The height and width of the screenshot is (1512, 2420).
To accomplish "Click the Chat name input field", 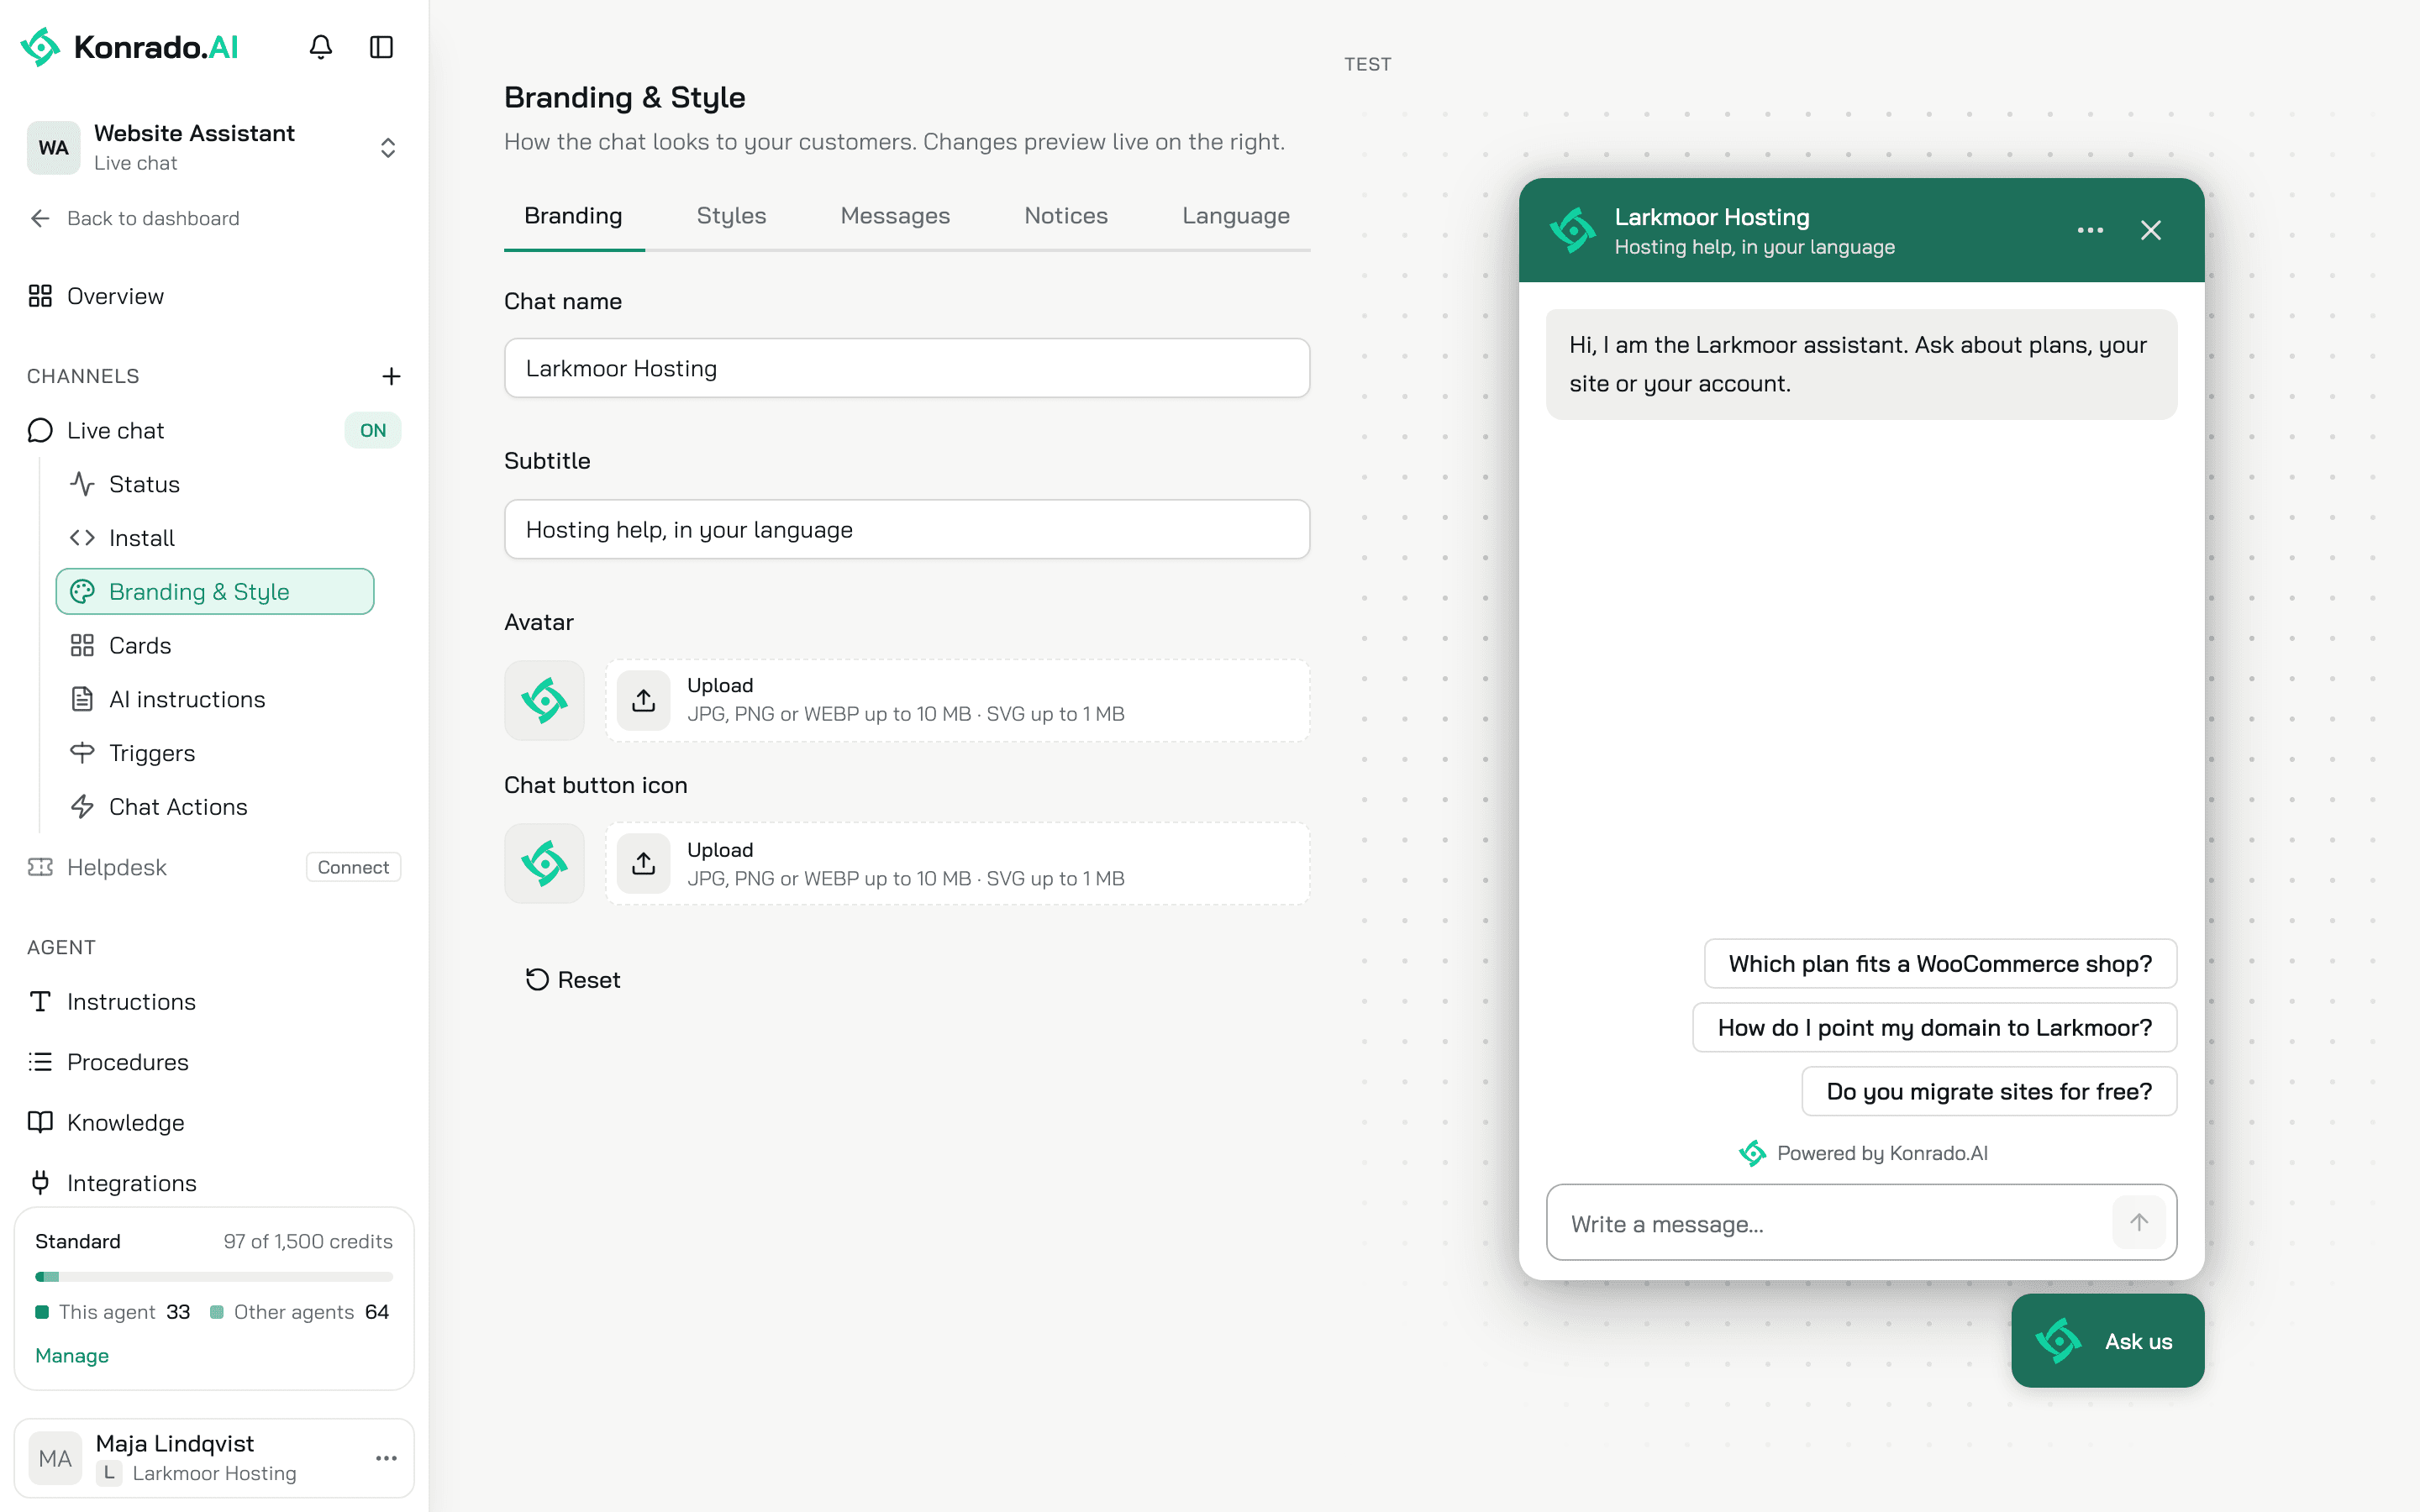I will 907,368.
